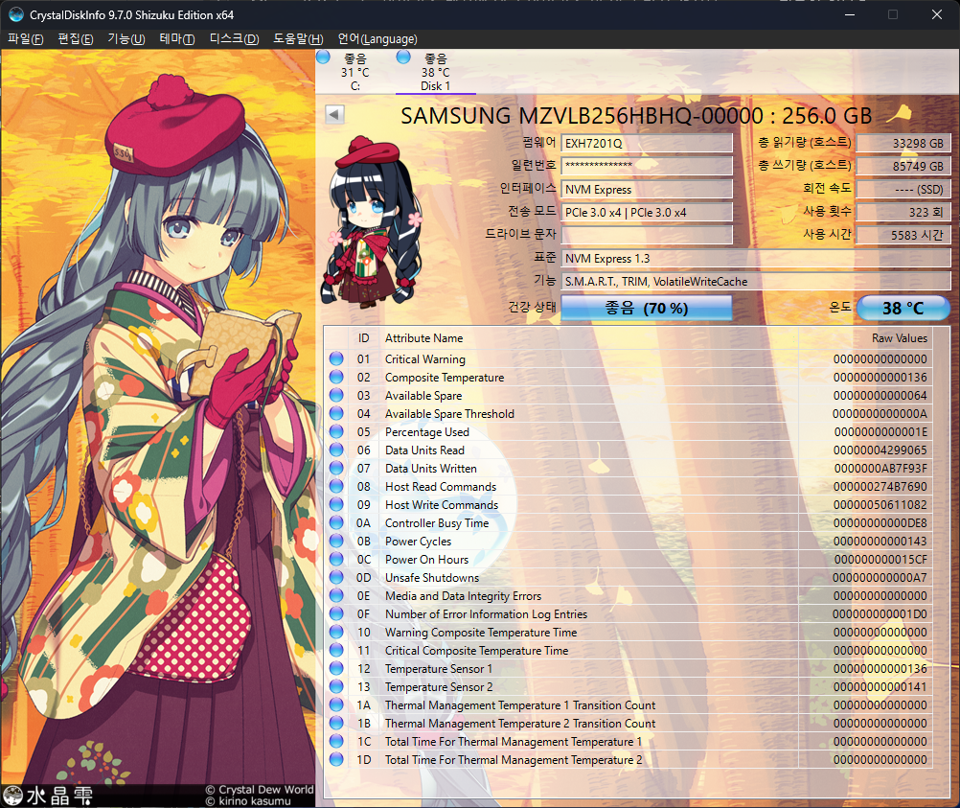
Task: Click status orb for Controller Busy Time row
Action: [x=336, y=522]
